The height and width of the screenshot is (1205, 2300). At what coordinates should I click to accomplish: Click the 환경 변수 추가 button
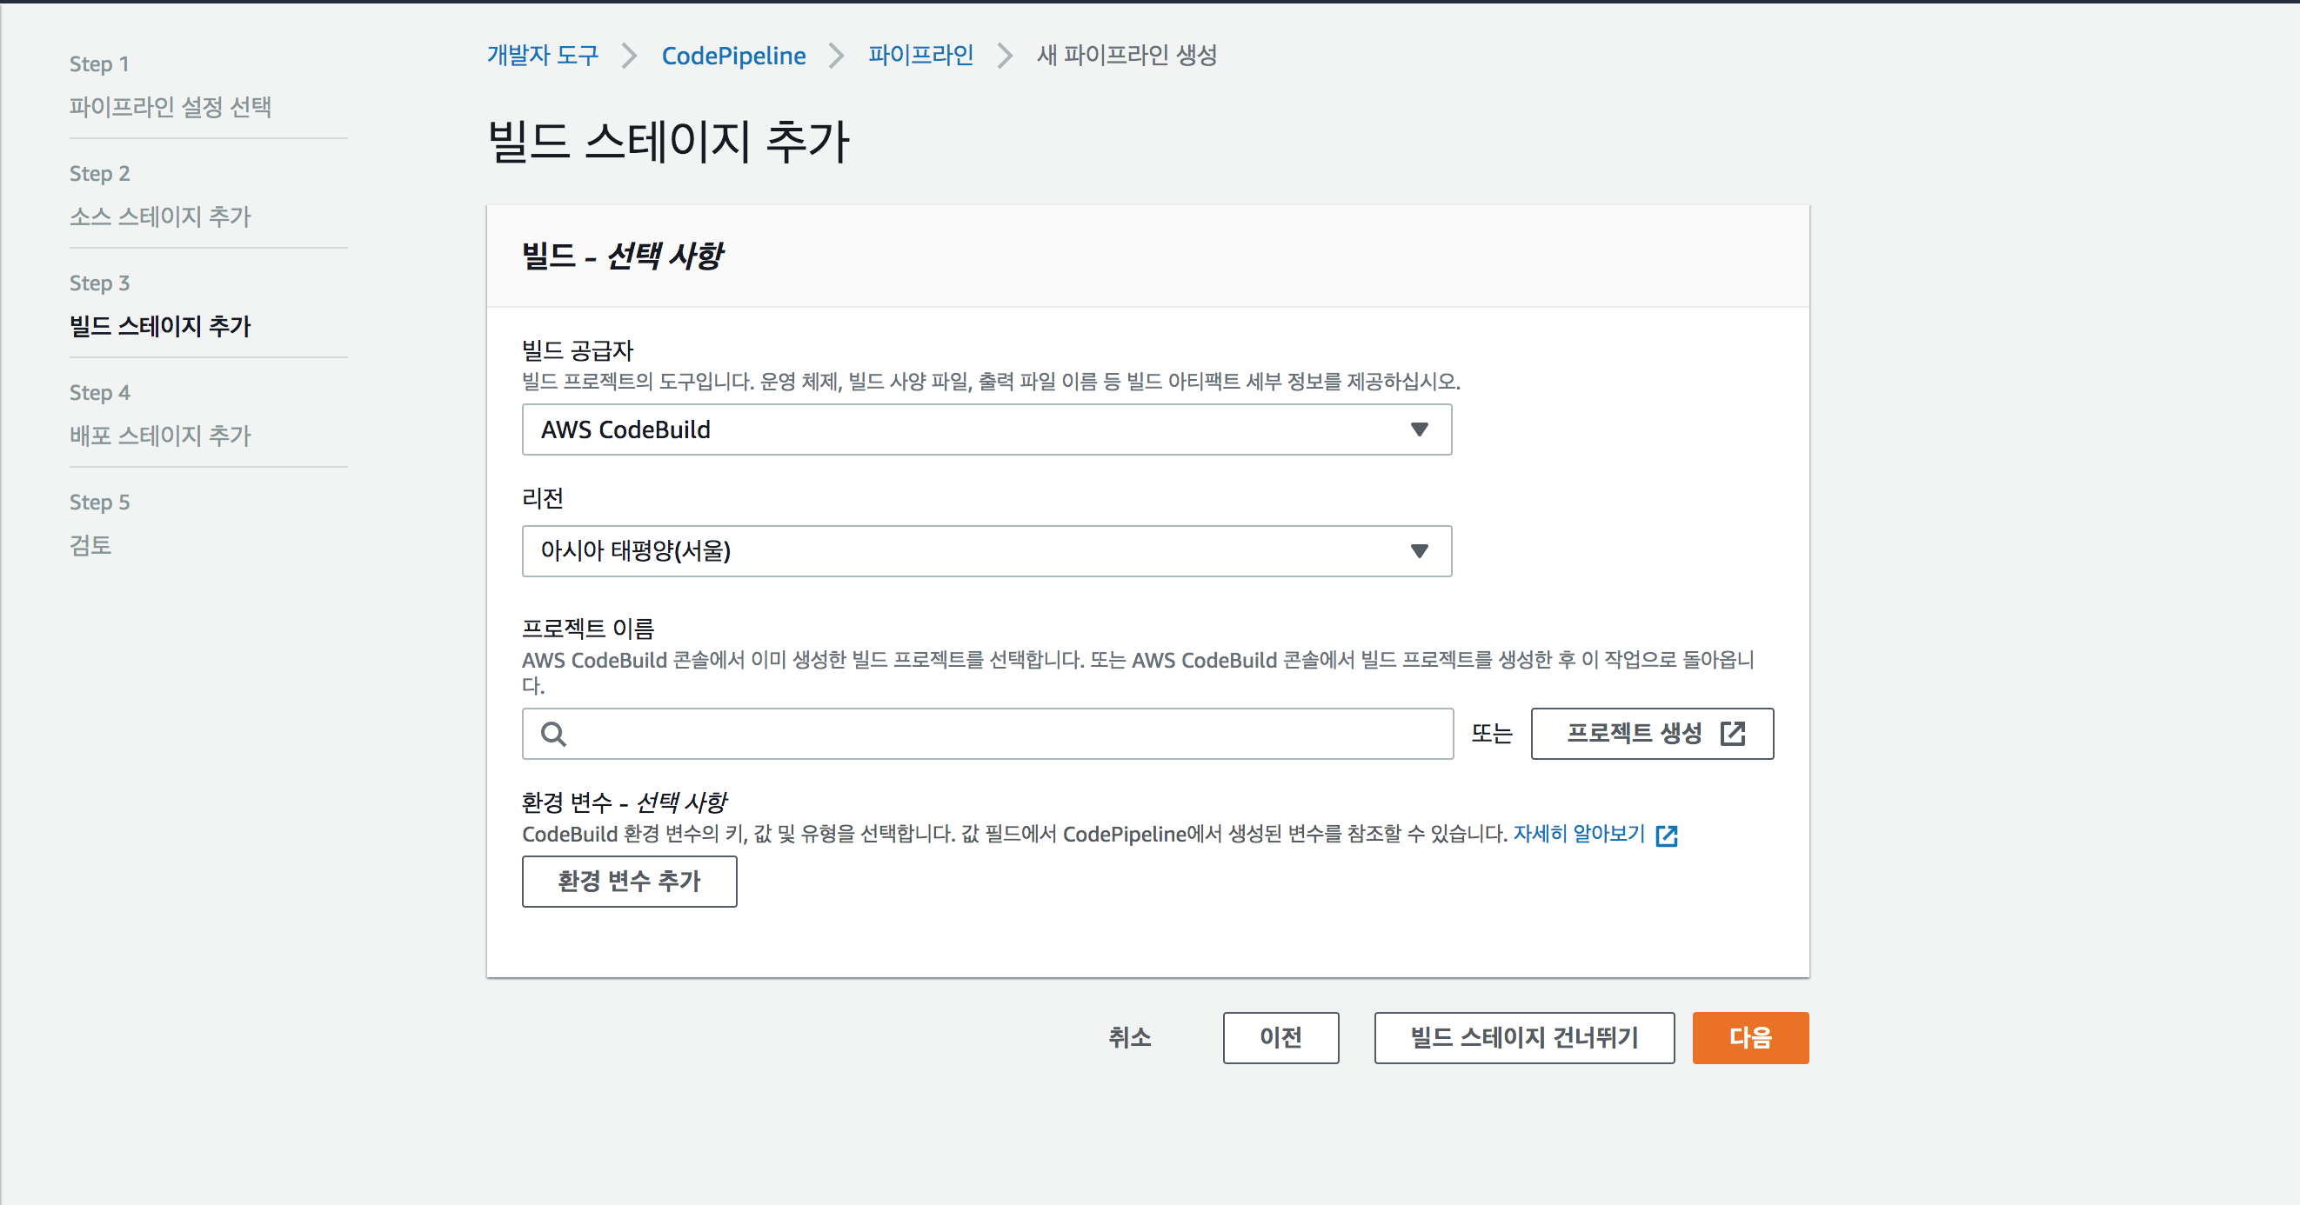point(629,881)
